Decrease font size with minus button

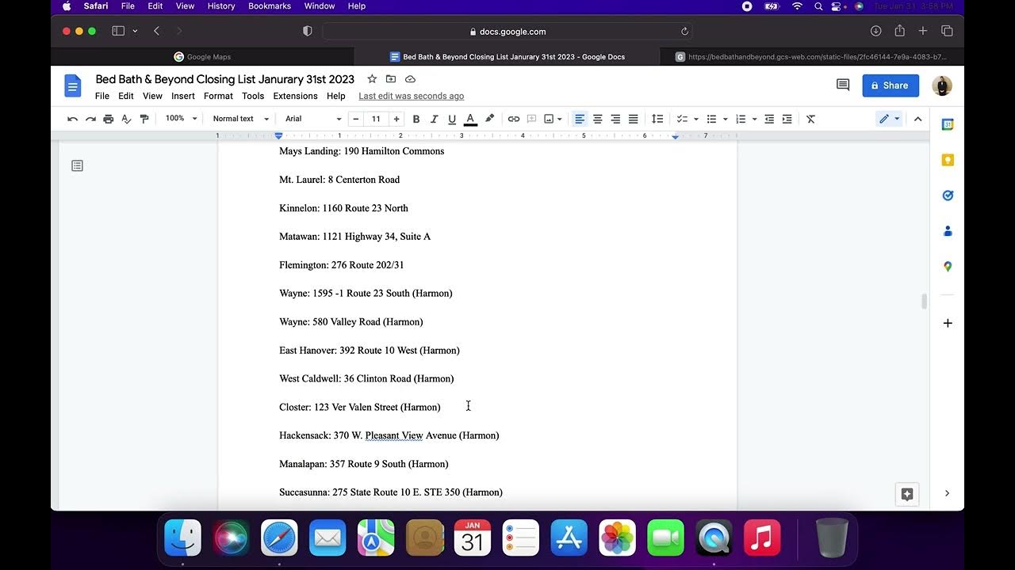coord(355,119)
